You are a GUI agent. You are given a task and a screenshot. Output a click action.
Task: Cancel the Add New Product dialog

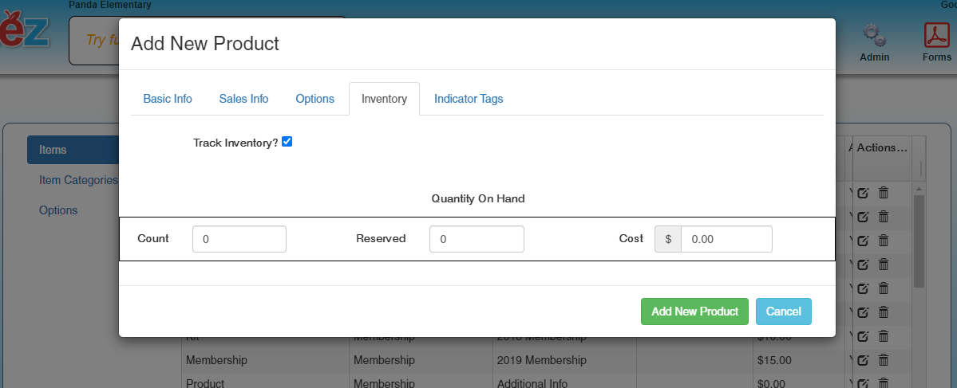tap(783, 312)
